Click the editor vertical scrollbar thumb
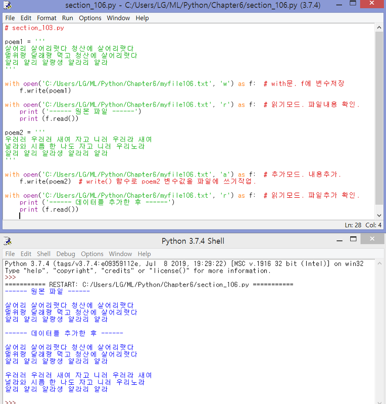 (x=379, y=118)
